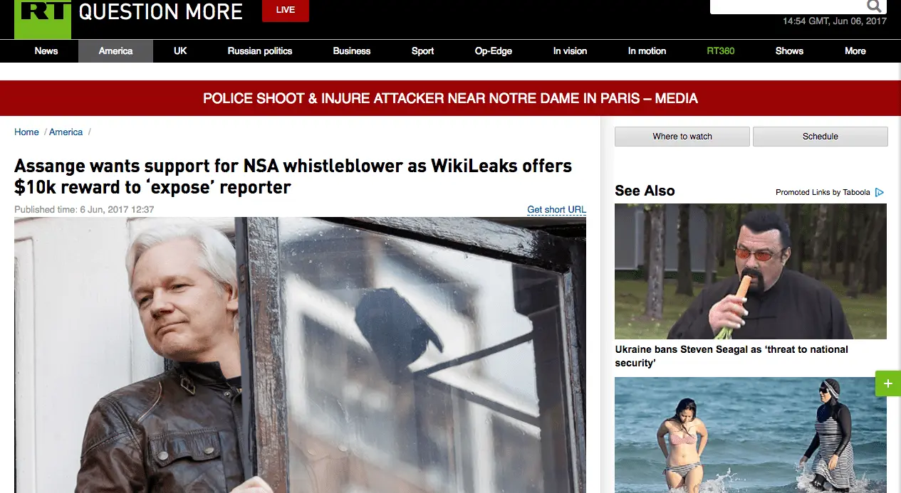Open the Steven Seagal thumbnail

tap(751, 271)
